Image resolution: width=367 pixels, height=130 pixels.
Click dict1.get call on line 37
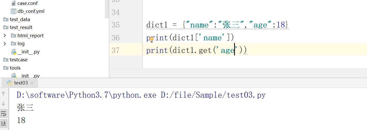[192, 50]
